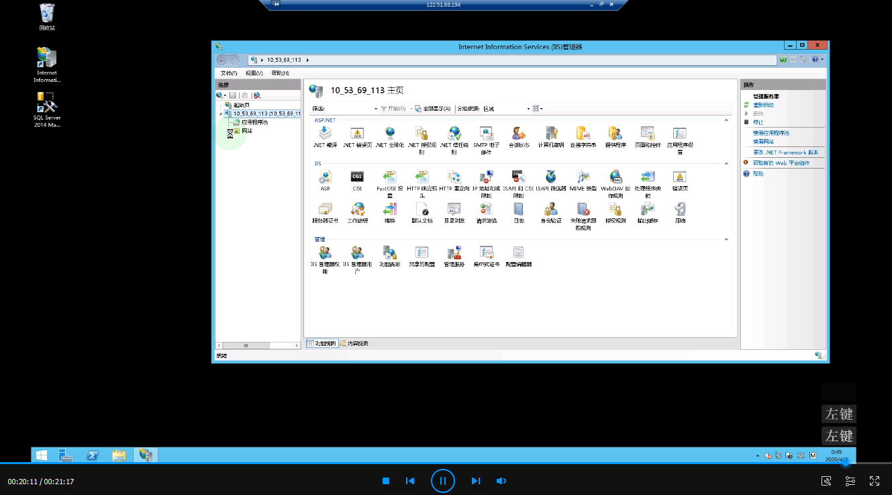This screenshot has height=495, width=892.
Task: Open MIME 类型 feature icon
Action: pos(583,177)
